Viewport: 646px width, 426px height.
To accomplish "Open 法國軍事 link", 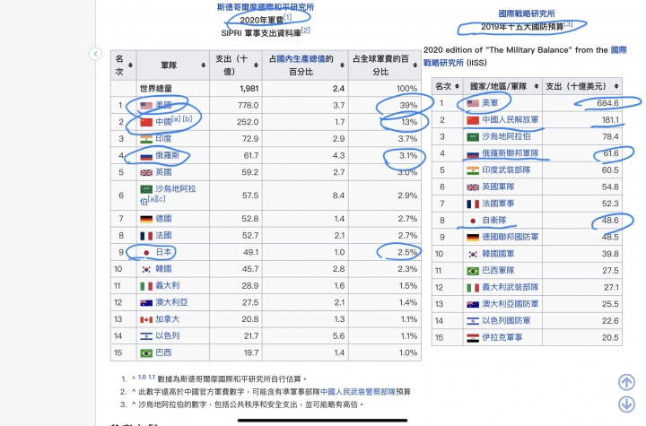I will (498, 204).
